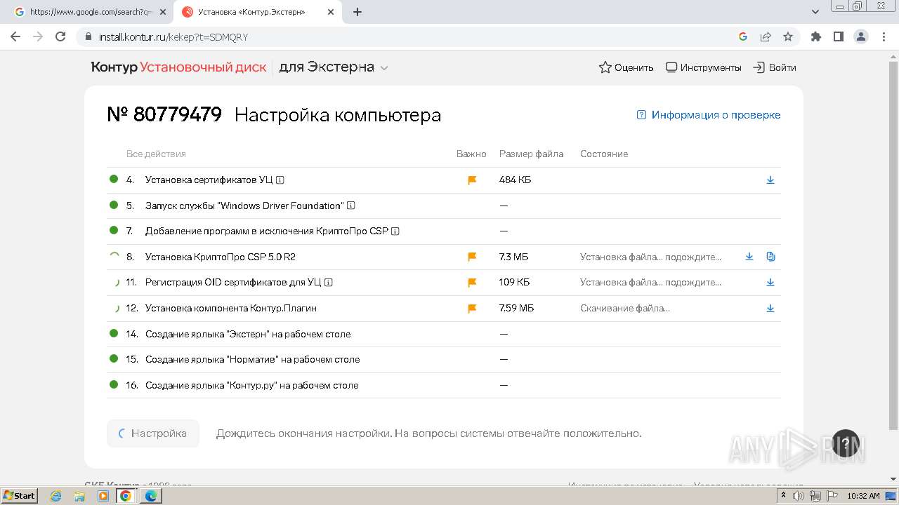The height and width of the screenshot is (505, 899).
Task: Download the Контур.Плагин component file
Action: (x=770, y=308)
